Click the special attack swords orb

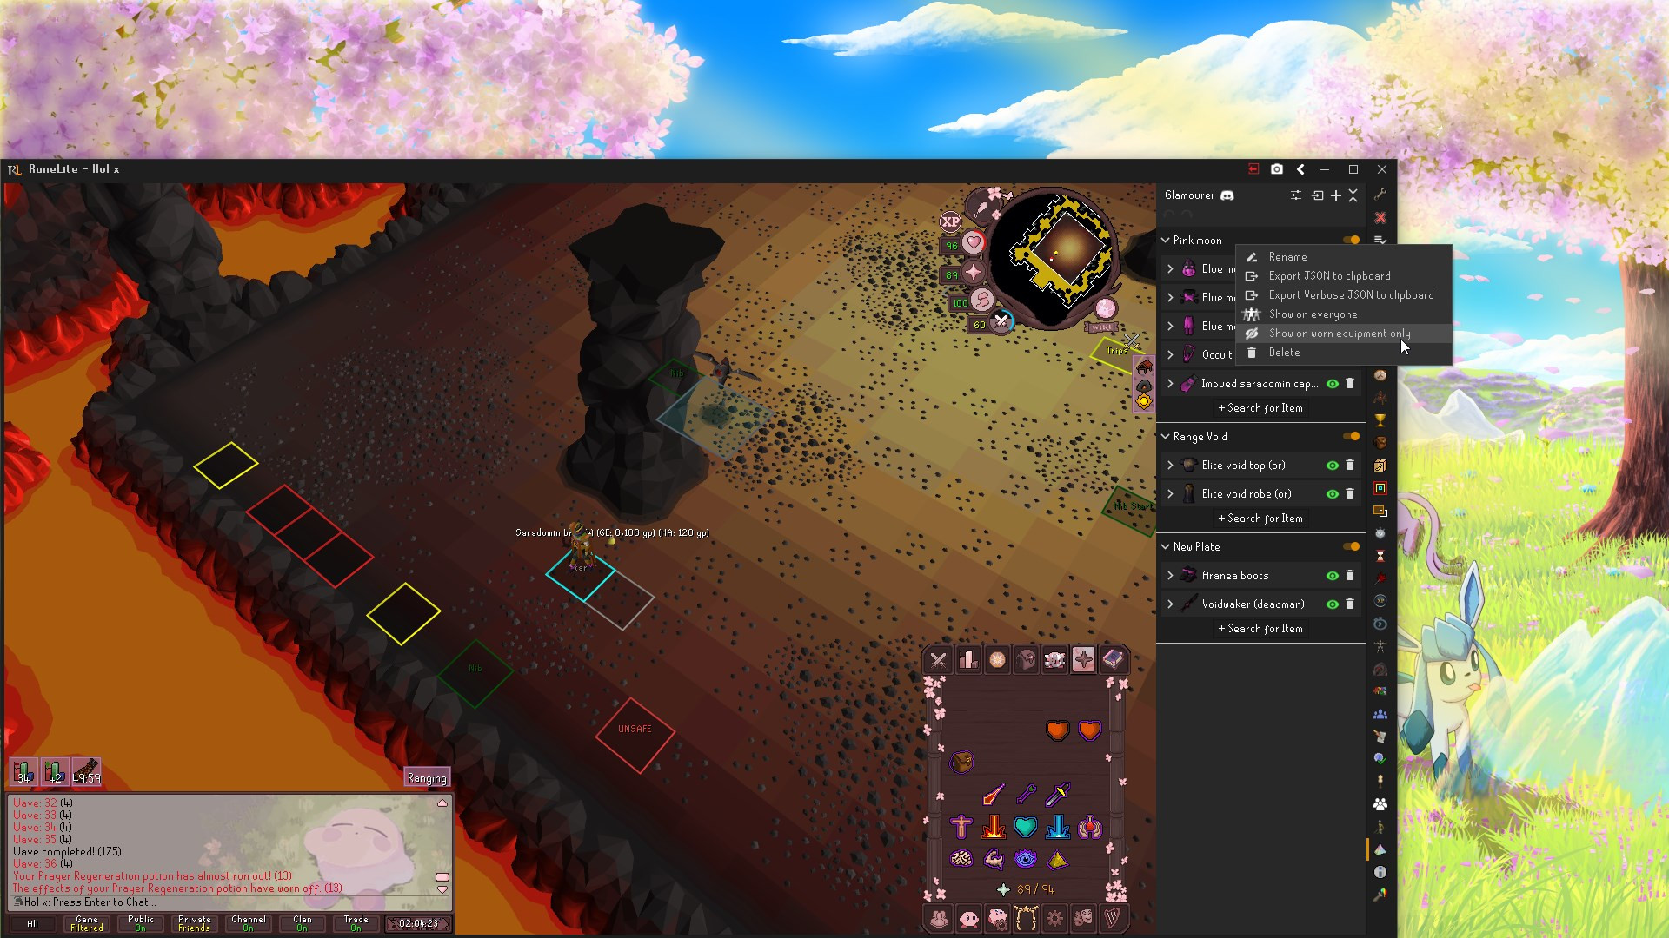(x=1001, y=322)
